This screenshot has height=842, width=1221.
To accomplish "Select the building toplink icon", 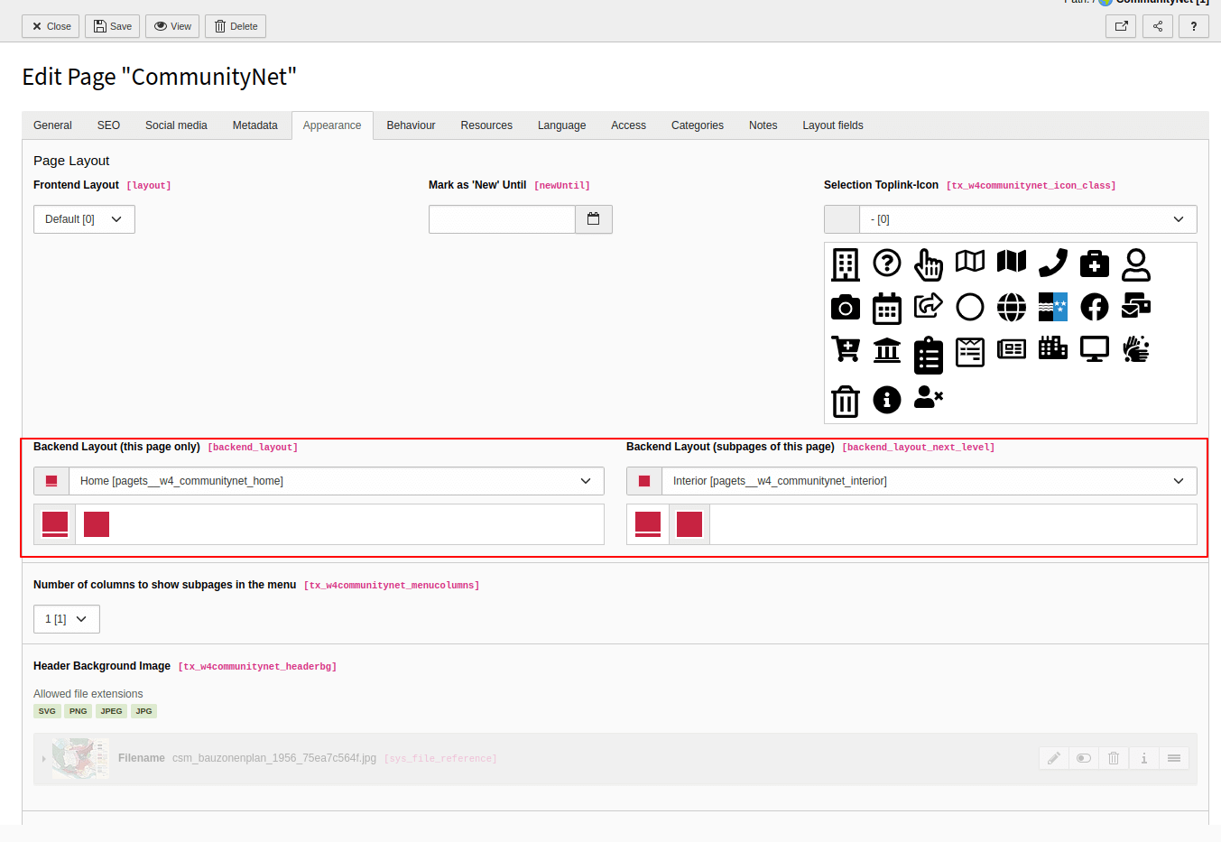I will click(x=846, y=264).
